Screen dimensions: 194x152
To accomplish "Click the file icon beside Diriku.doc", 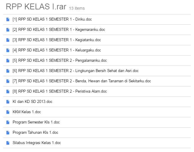I will pos(8,19).
